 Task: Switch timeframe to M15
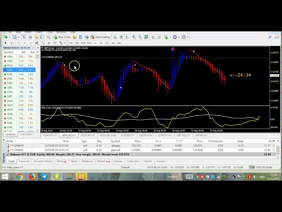(x=83, y=43)
